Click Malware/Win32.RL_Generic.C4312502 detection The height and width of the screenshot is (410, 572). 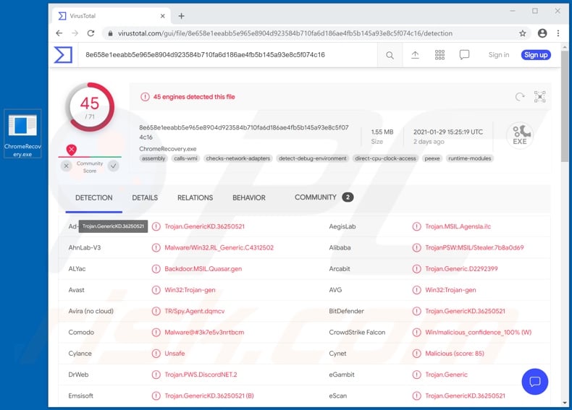219,248
